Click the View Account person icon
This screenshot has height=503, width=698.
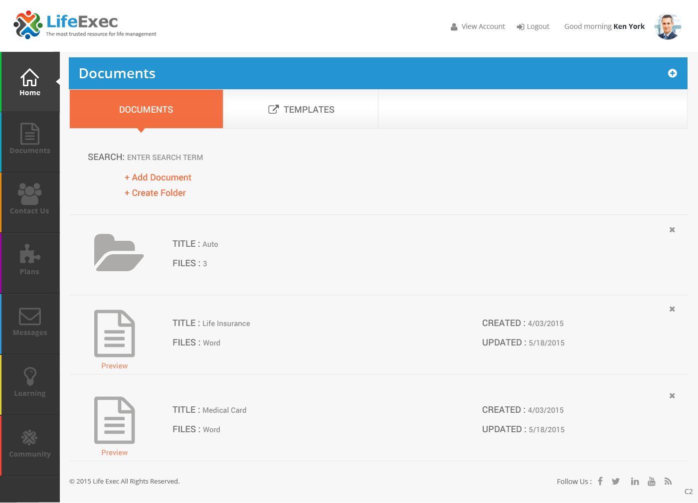[454, 26]
